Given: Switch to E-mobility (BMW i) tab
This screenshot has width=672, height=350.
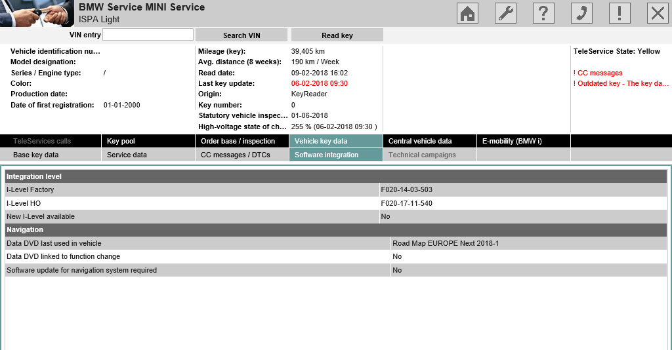Looking at the screenshot, I should (523, 141).
